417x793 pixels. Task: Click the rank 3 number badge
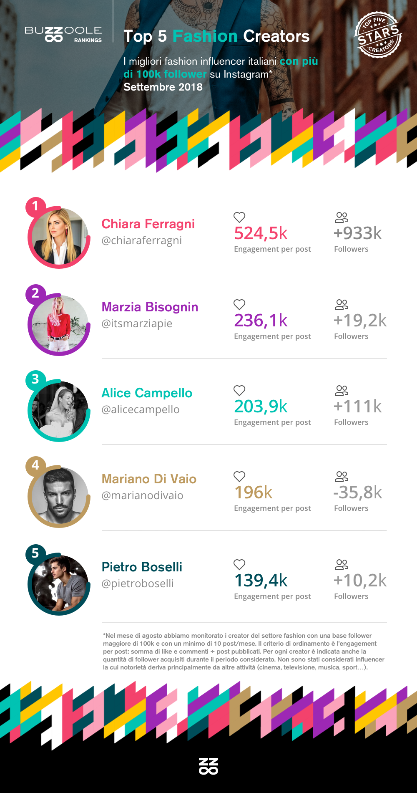[x=35, y=379]
